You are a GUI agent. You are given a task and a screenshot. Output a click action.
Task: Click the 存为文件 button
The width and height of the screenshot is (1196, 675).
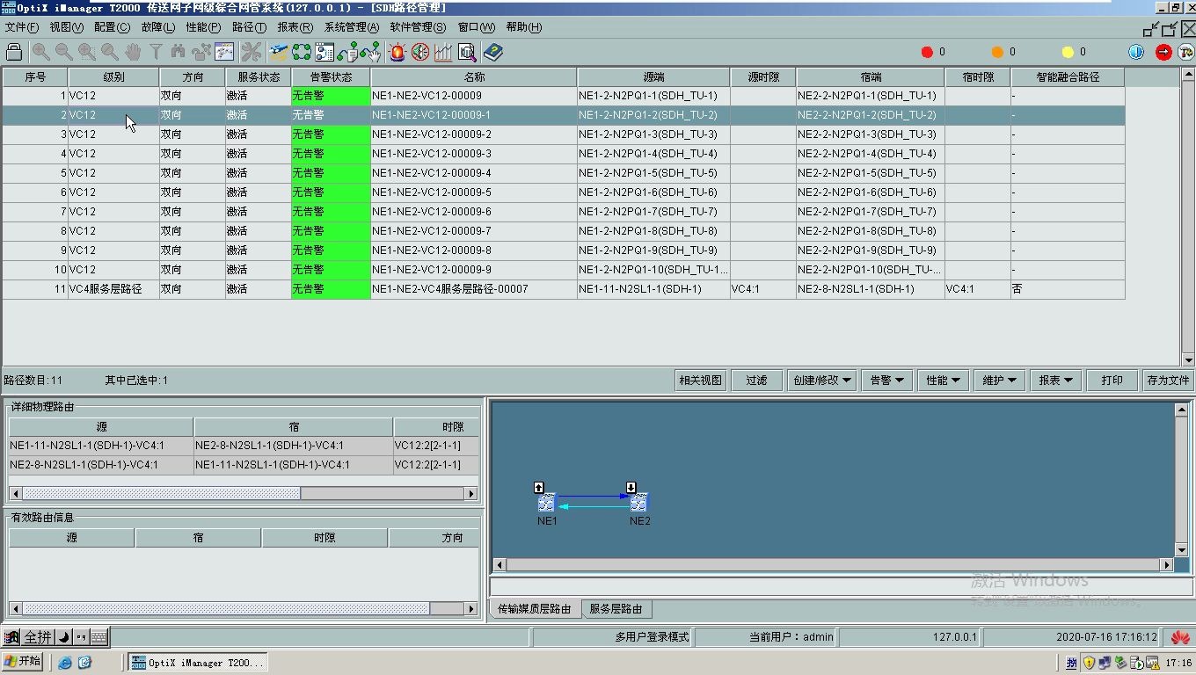coord(1168,380)
